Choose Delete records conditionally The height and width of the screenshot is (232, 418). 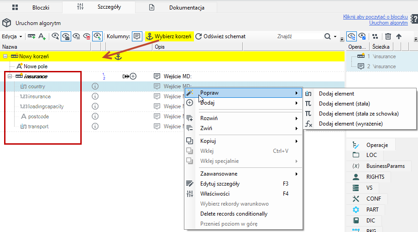[243, 214]
